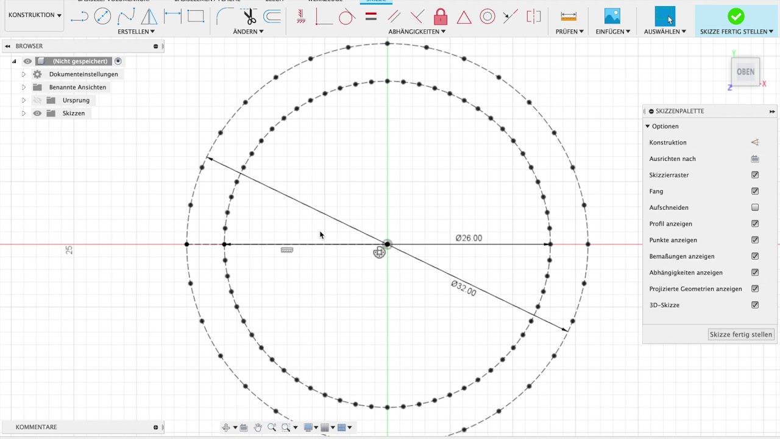Select the Offset tool
Screen dimensions: 780x439
(x=272, y=17)
